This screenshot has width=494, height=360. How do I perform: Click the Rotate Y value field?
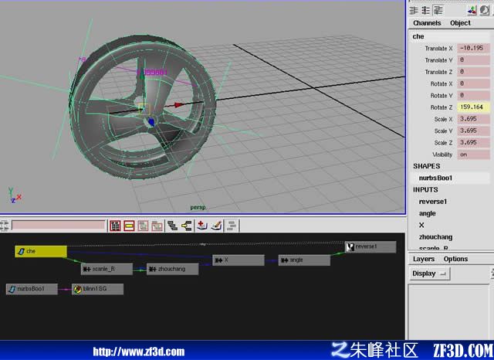tap(473, 95)
